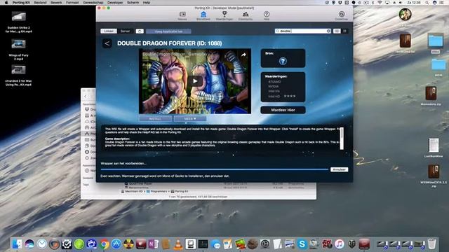Open App Store from the Dock

click(x=116, y=244)
